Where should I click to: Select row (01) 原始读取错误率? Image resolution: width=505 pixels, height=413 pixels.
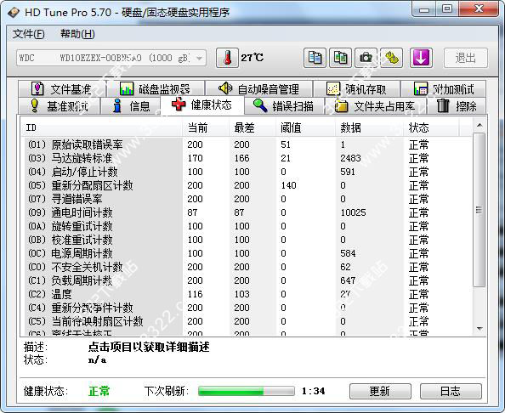point(248,144)
